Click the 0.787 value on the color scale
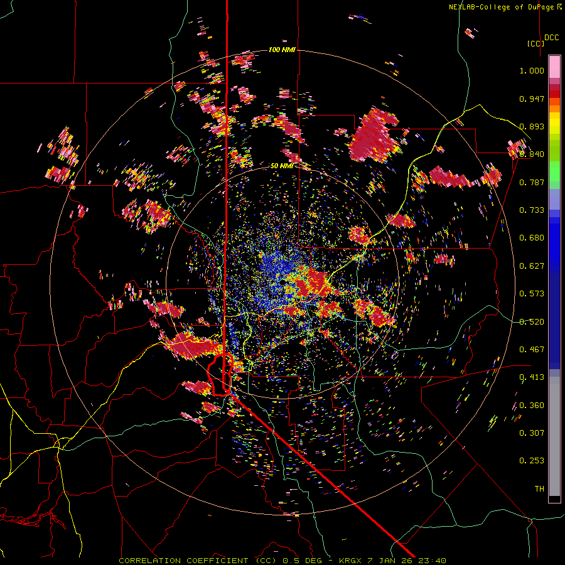Image resolution: width=565 pixels, height=565 pixels. click(532, 182)
